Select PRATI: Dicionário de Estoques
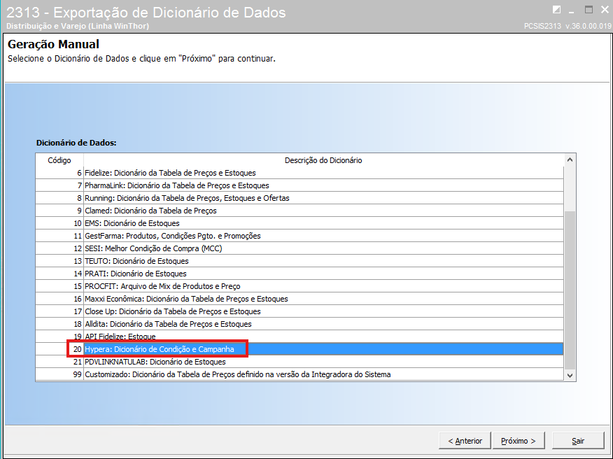Viewport: 613px width, 459px height. (x=300, y=274)
